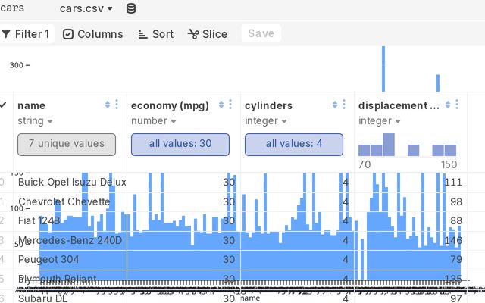Open economy (mpg) column options menu
Viewport: 485px width, 303px height.
click(x=230, y=105)
